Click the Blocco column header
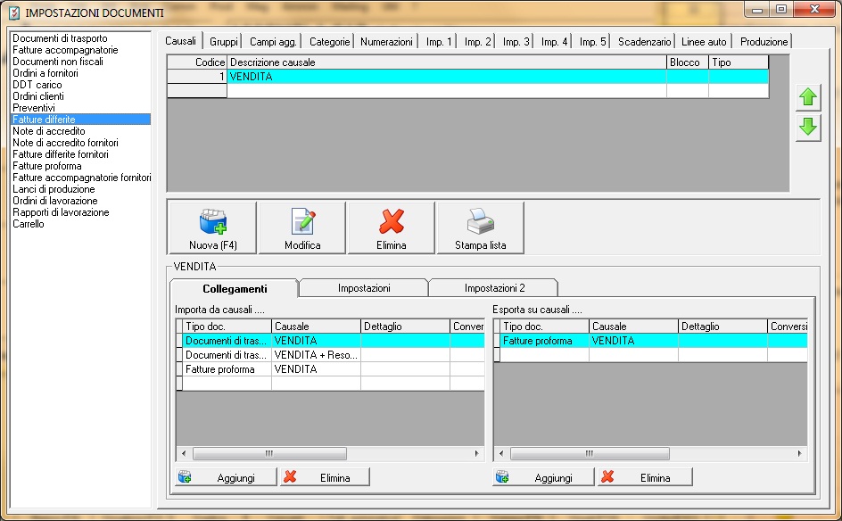 pos(688,62)
